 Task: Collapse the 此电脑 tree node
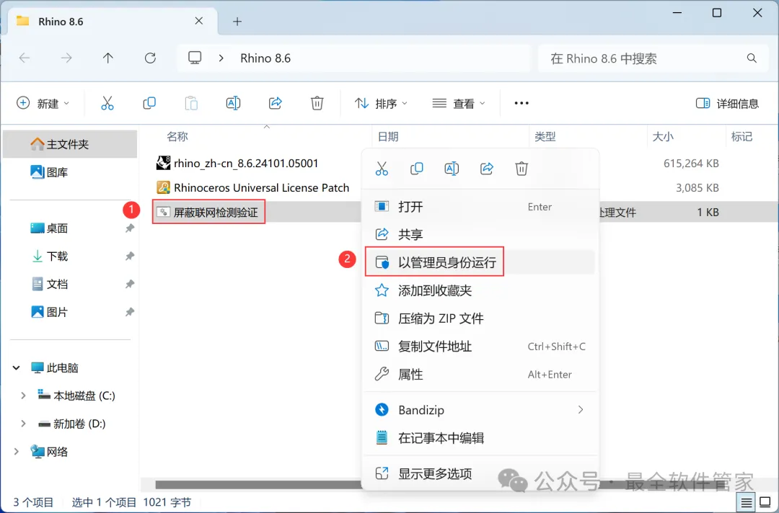[17, 367]
